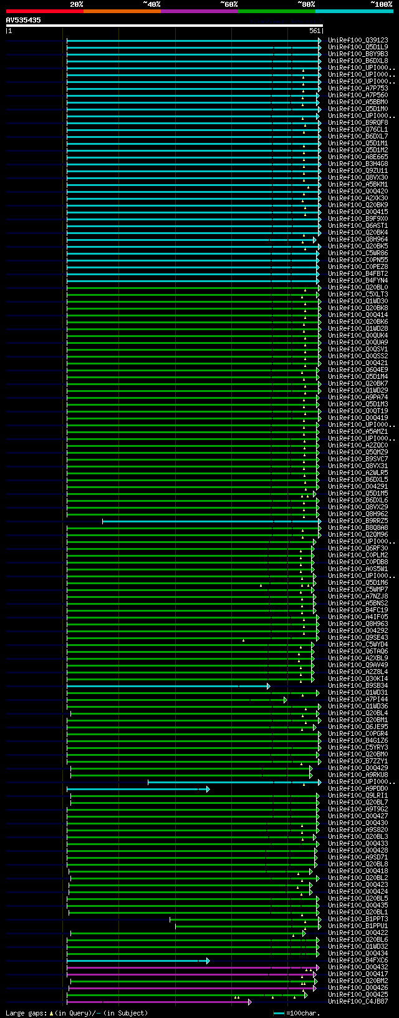
Task: Click the purple alignment bar for UniRef100_Q0Q432
Action: pyautogui.click(x=193, y=967)
